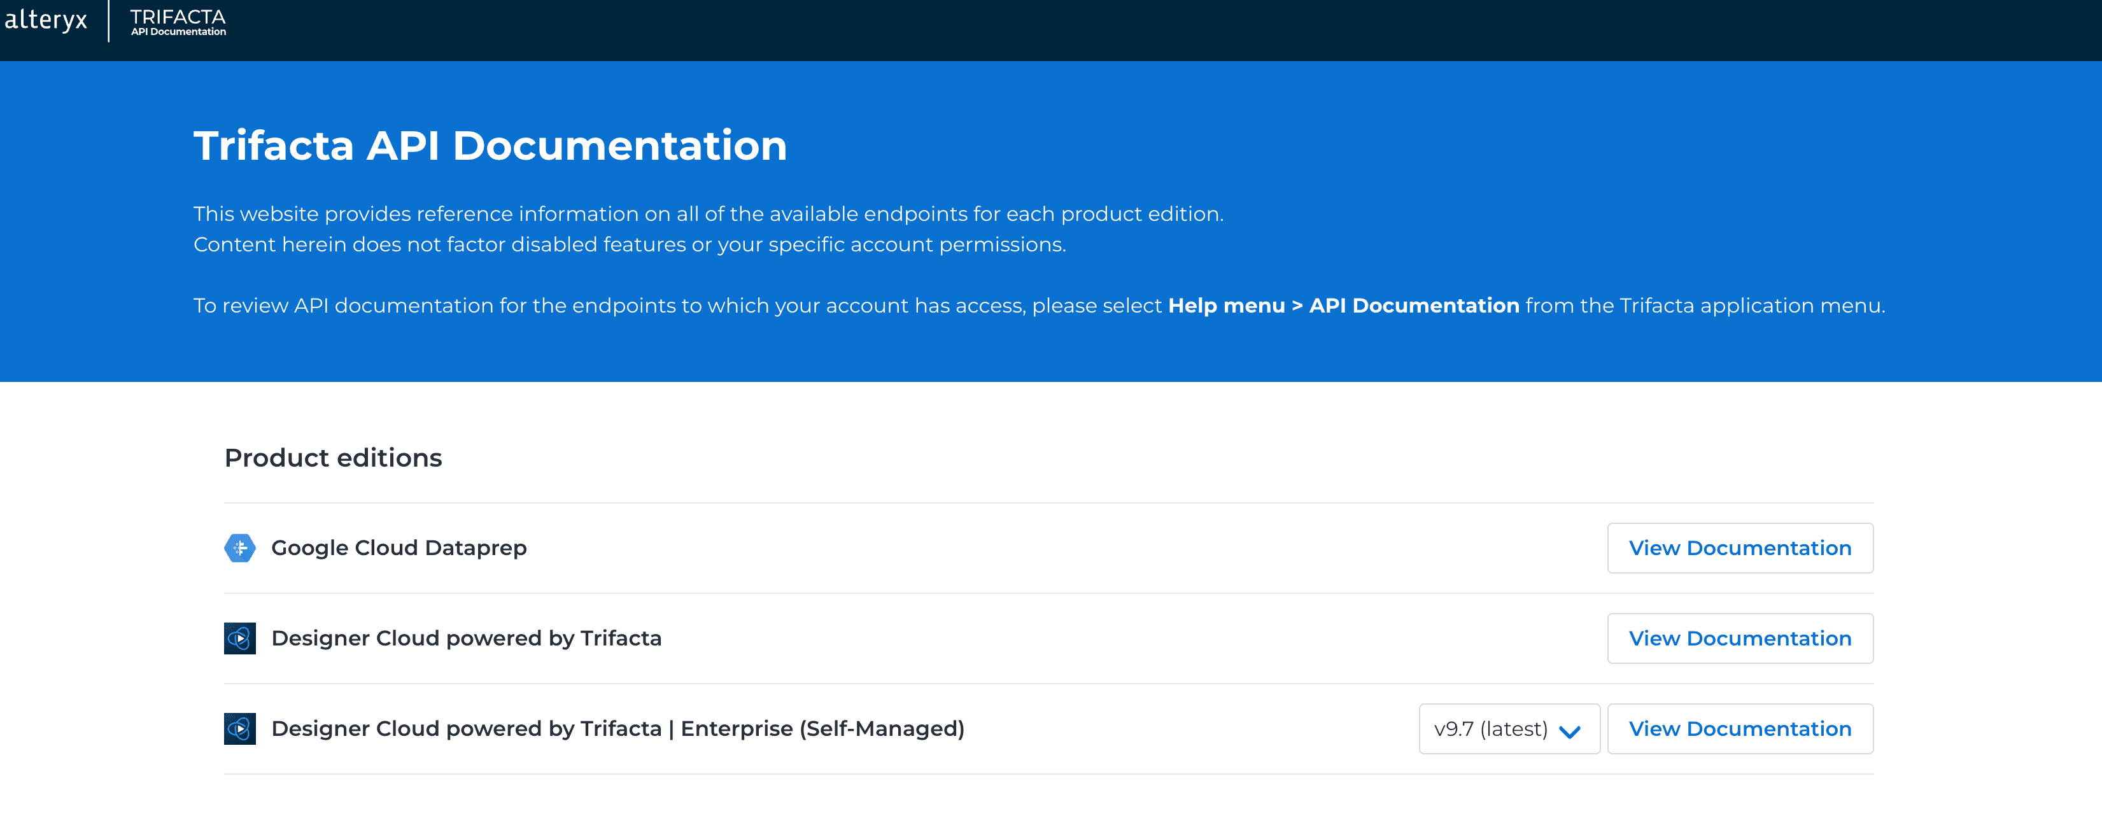Select the 'Designer Cloud powered by Trifacta' label
The image size is (2102, 825).
(466, 638)
